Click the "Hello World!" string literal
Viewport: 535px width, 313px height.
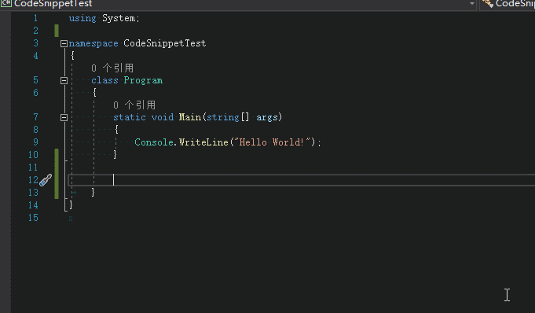[272, 142]
